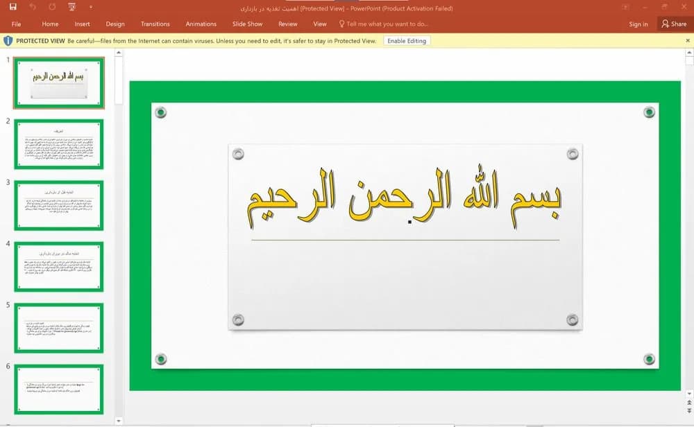The image size is (694, 427).
Task: Click the Share button
Action: tap(674, 24)
